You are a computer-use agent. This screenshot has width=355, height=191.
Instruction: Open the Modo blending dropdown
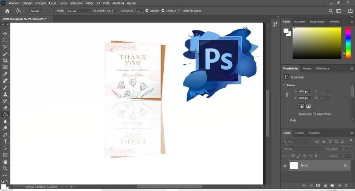pos(78,11)
